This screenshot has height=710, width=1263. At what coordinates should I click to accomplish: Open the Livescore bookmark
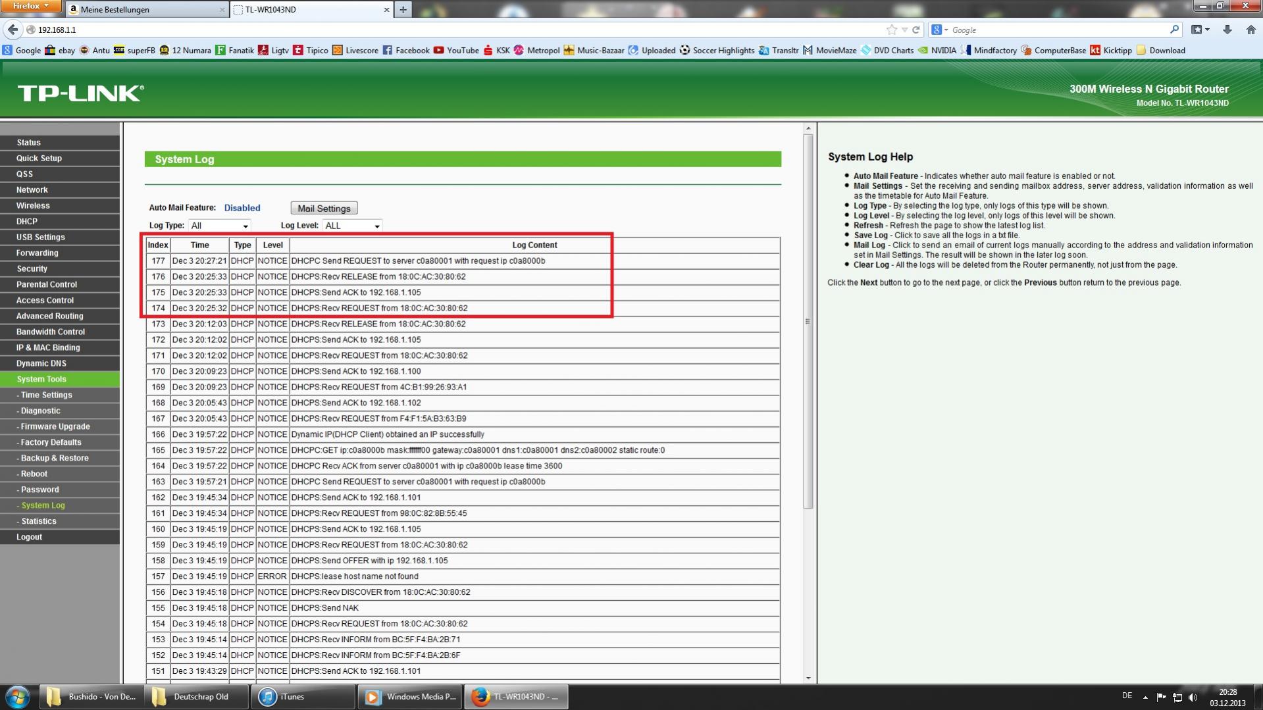(x=355, y=50)
